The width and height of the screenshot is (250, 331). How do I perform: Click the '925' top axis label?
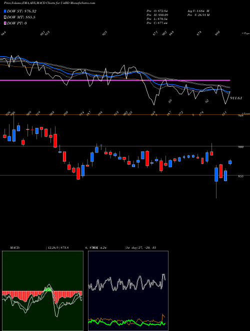105,33
